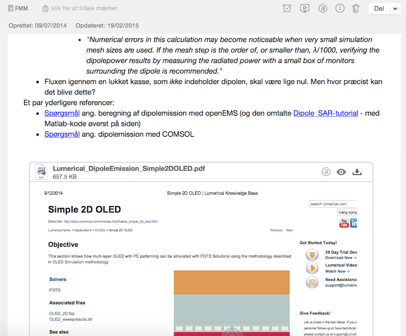Click Watch Now link
The image size is (406, 336).
(338, 271)
